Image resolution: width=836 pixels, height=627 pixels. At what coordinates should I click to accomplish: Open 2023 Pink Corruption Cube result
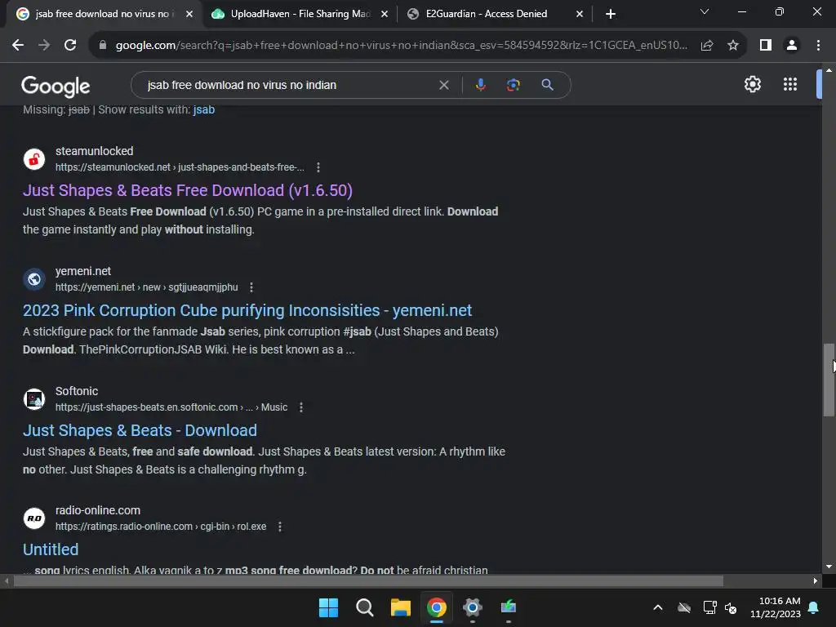(x=247, y=310)
